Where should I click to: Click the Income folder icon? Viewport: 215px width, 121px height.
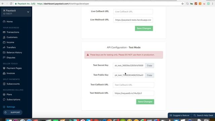(4, 42)
